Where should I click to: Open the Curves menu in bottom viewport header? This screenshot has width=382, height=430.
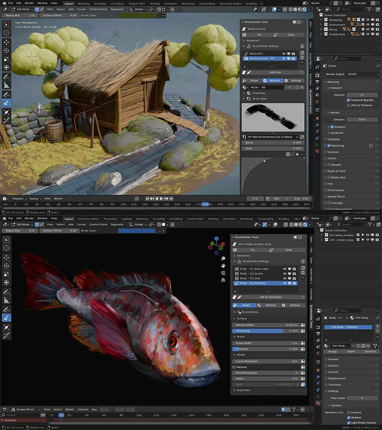coord(81,225)
